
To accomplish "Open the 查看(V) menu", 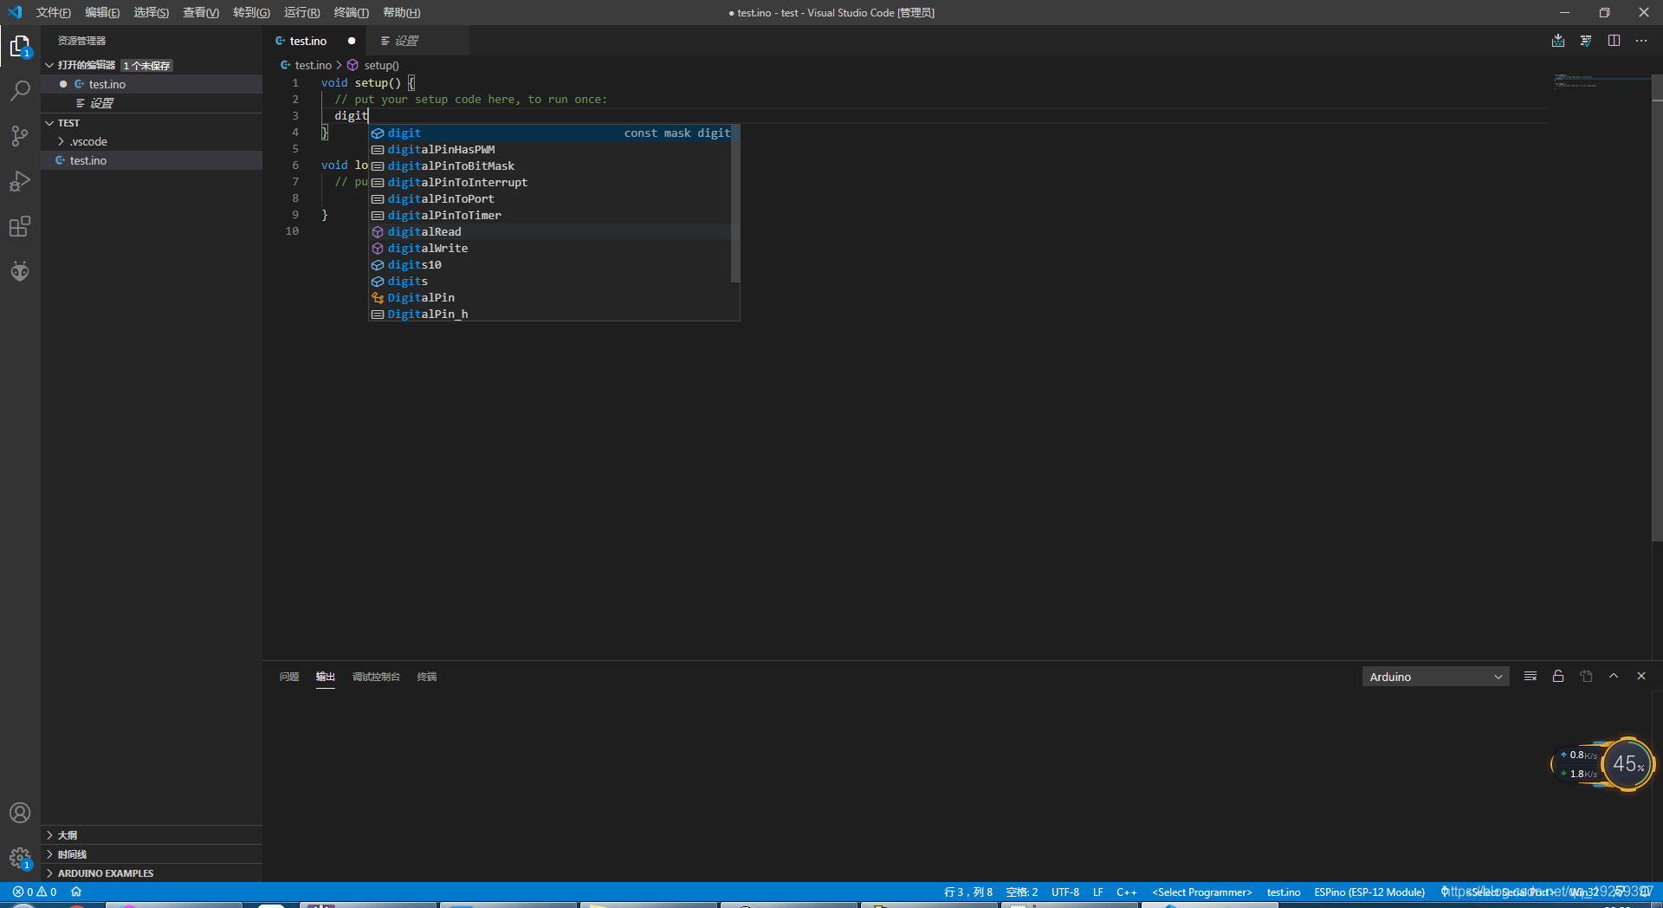I will click(x=201, y=12).
